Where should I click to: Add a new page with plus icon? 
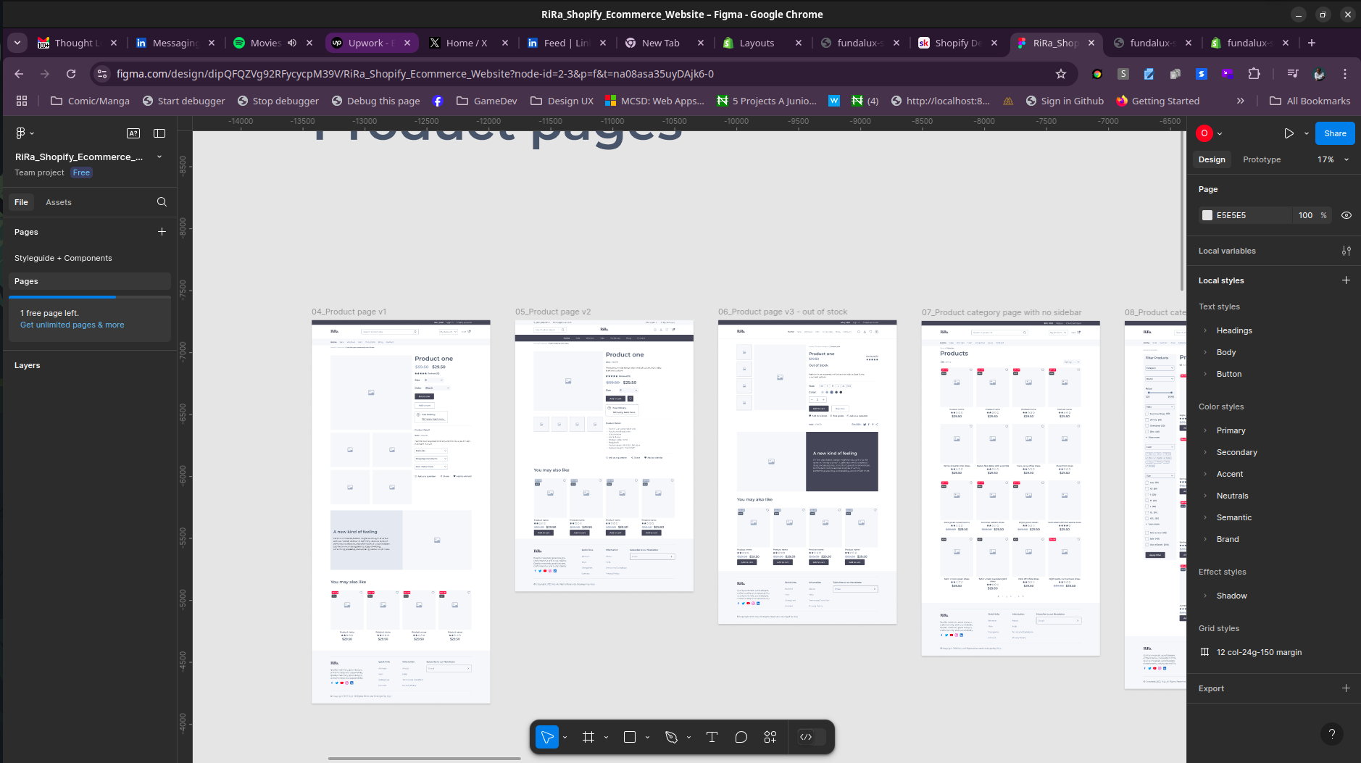(162, 232)
